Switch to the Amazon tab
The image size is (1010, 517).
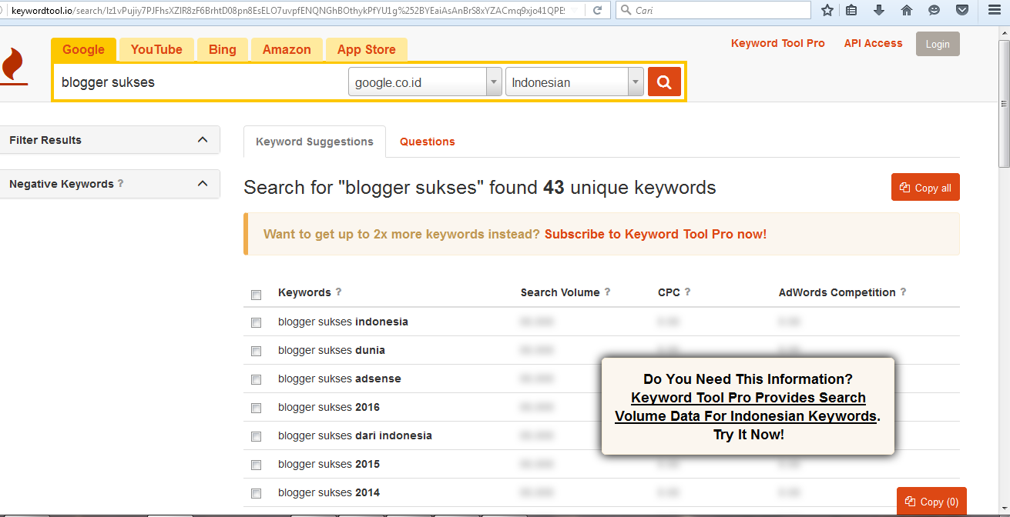point(287,49)
